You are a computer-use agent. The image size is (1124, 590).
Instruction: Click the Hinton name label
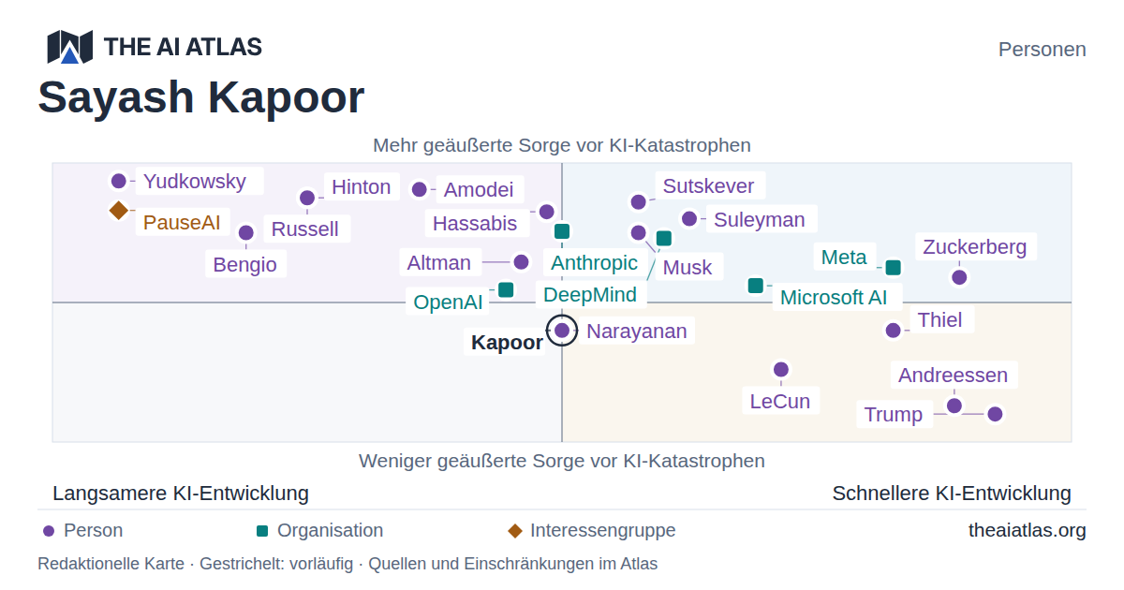[x=362, y=186]
